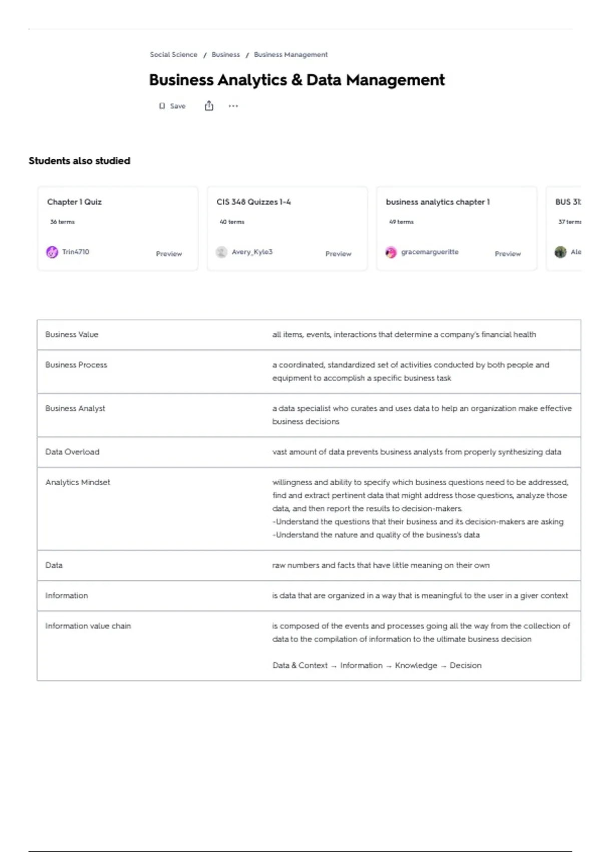This screenshot has width=601, height=852.
Task: Open the three-dot more options menu
Action: 233,106
